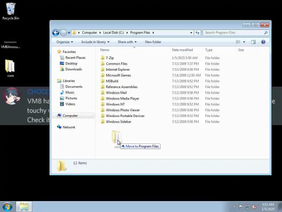Select Favorites in the navigation pane
282x212 pixels.
pyautogui.click(x=69, y=52)
